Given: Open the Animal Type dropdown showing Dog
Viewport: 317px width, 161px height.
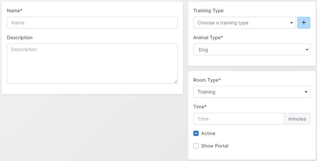Looking at the screenshot, I should click(x=252, y=50).
